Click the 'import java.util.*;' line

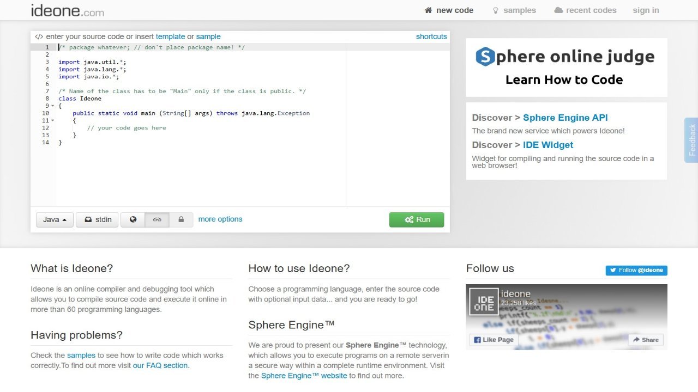[x=92, y=62]
